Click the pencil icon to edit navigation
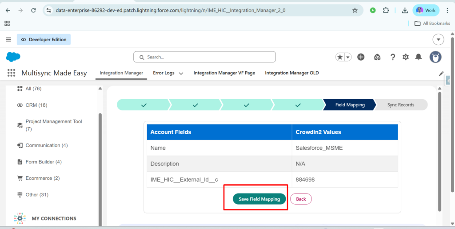Viewport: 455px width, 229px height. pos(441,74)
